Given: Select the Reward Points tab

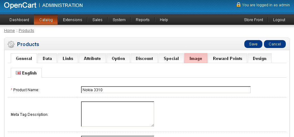Looking at the screenshot, I should tap(228, 58).
